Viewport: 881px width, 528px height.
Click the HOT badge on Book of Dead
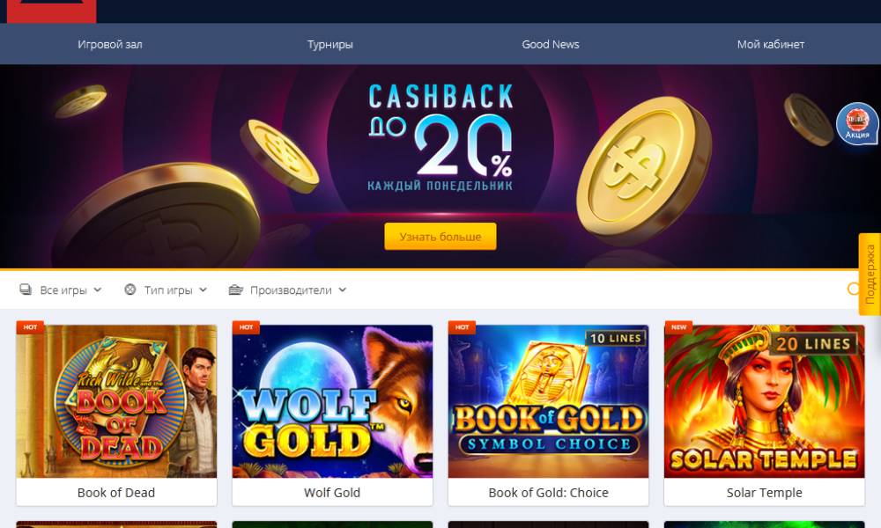tap(30, 327)
